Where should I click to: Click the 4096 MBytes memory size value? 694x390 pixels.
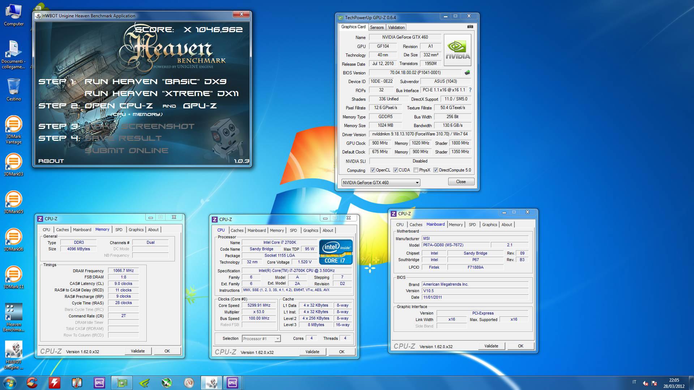(x=78, y=249)
